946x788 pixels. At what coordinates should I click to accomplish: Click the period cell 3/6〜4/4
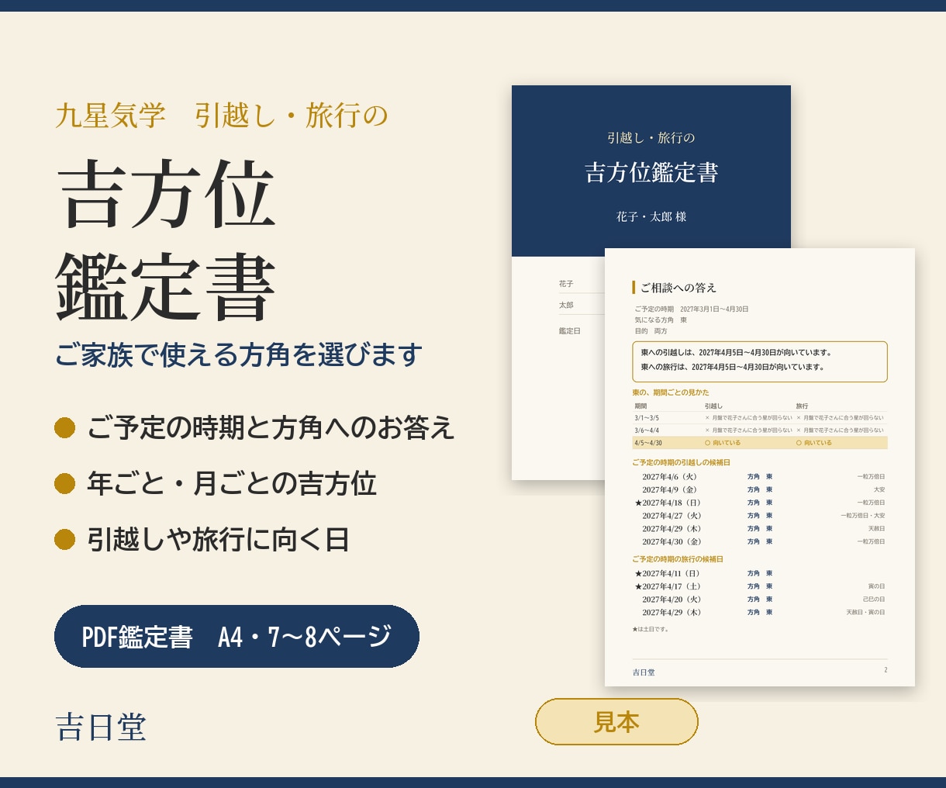click(647, 430)
